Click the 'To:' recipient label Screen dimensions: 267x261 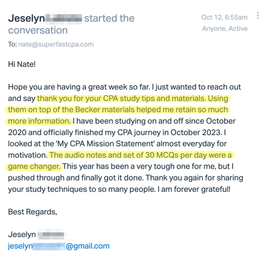(x=13, y=44)
